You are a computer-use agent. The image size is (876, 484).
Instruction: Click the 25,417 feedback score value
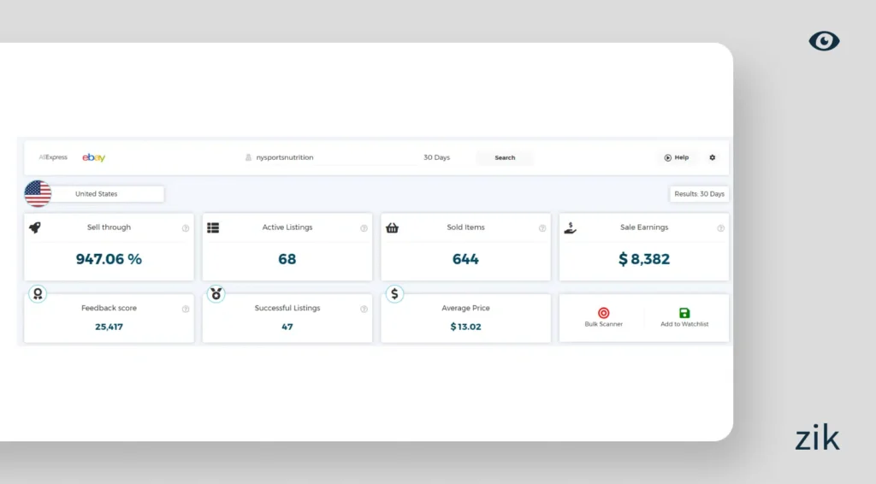coord(109,327)
